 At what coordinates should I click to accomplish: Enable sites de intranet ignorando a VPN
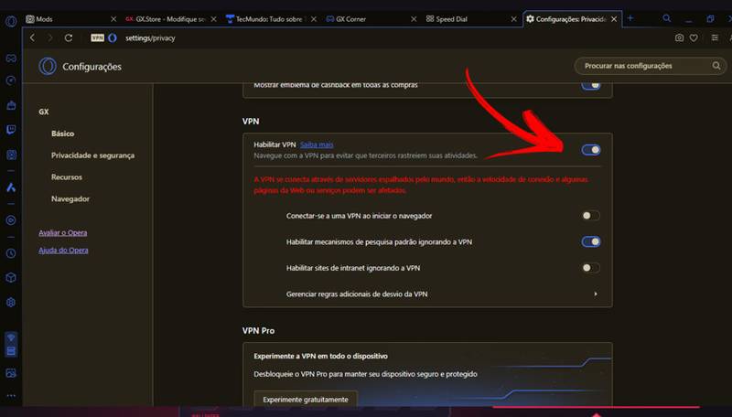pos(591,268)
